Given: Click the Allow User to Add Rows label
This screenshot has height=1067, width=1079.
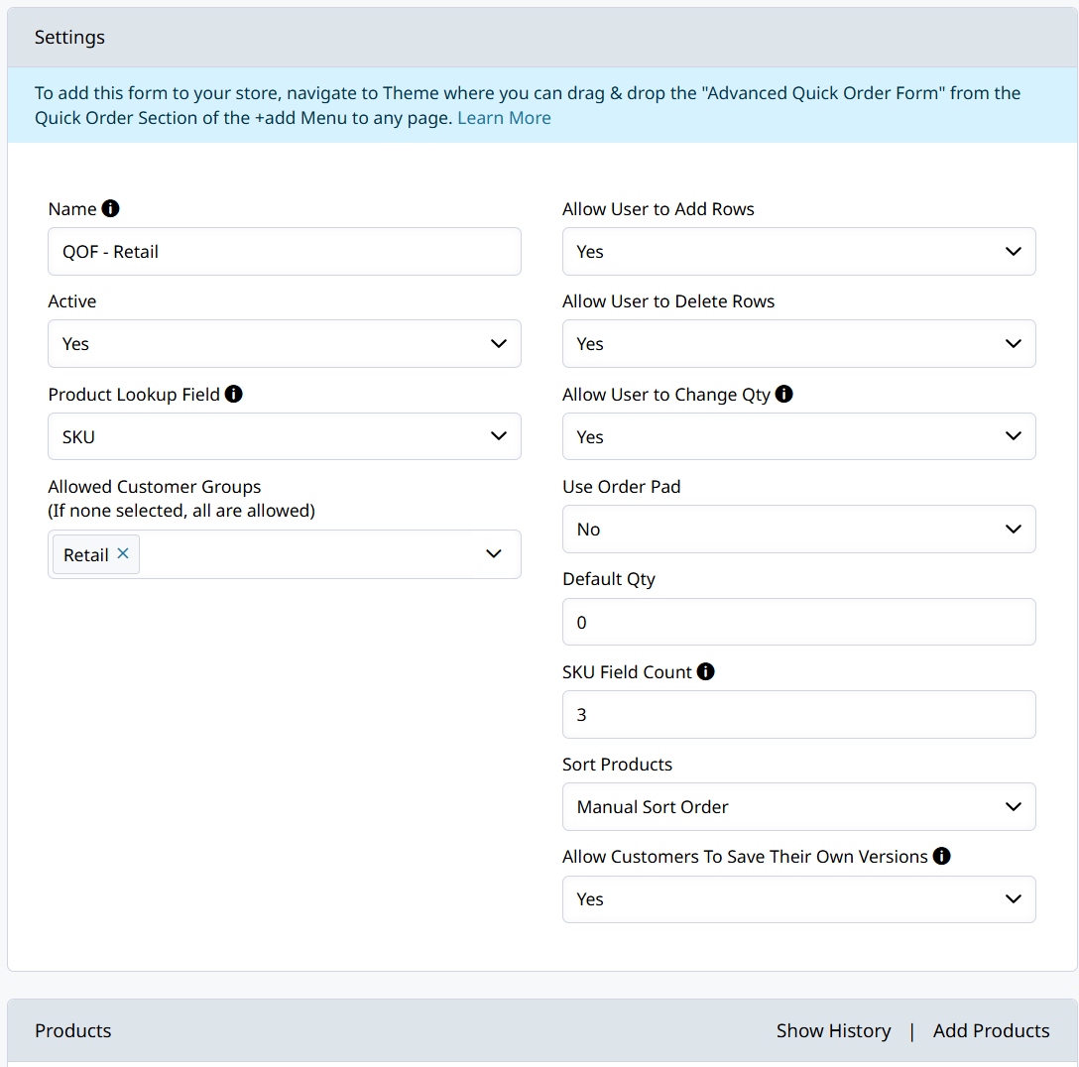Looking at the screenshot, I should pos(659,209).
